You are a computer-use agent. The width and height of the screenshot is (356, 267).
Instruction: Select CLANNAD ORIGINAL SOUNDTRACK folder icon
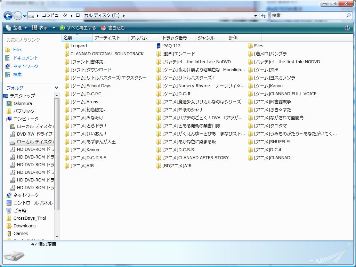(x=67, y=54)
